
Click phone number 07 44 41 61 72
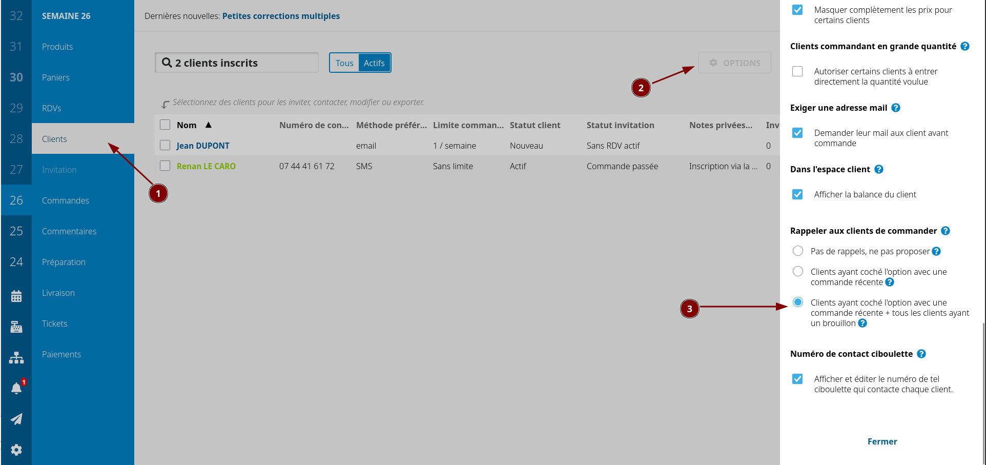(306, 166)
